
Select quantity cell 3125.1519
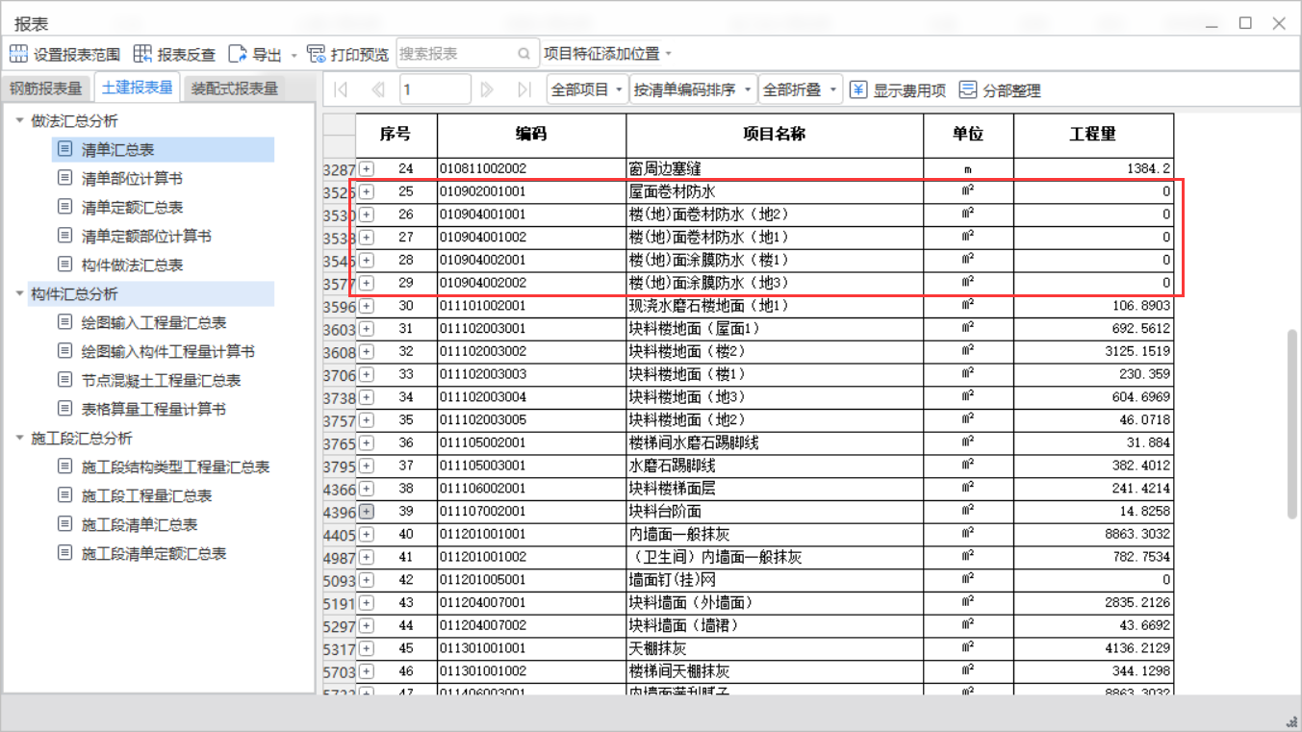(x=1093, y=351)
